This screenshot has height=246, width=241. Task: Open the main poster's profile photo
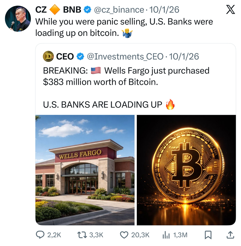[18, 19]
